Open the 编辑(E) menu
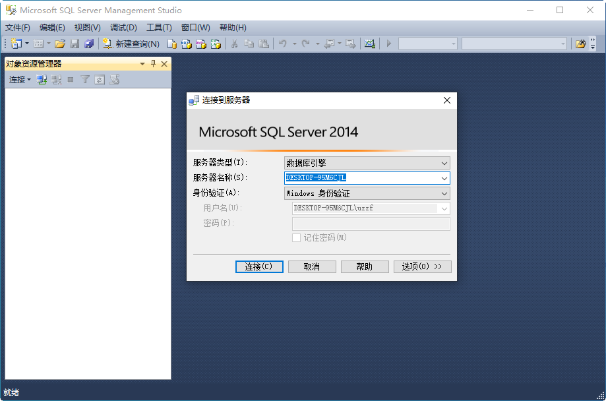606x401 pixels. (x=52, y=28)
